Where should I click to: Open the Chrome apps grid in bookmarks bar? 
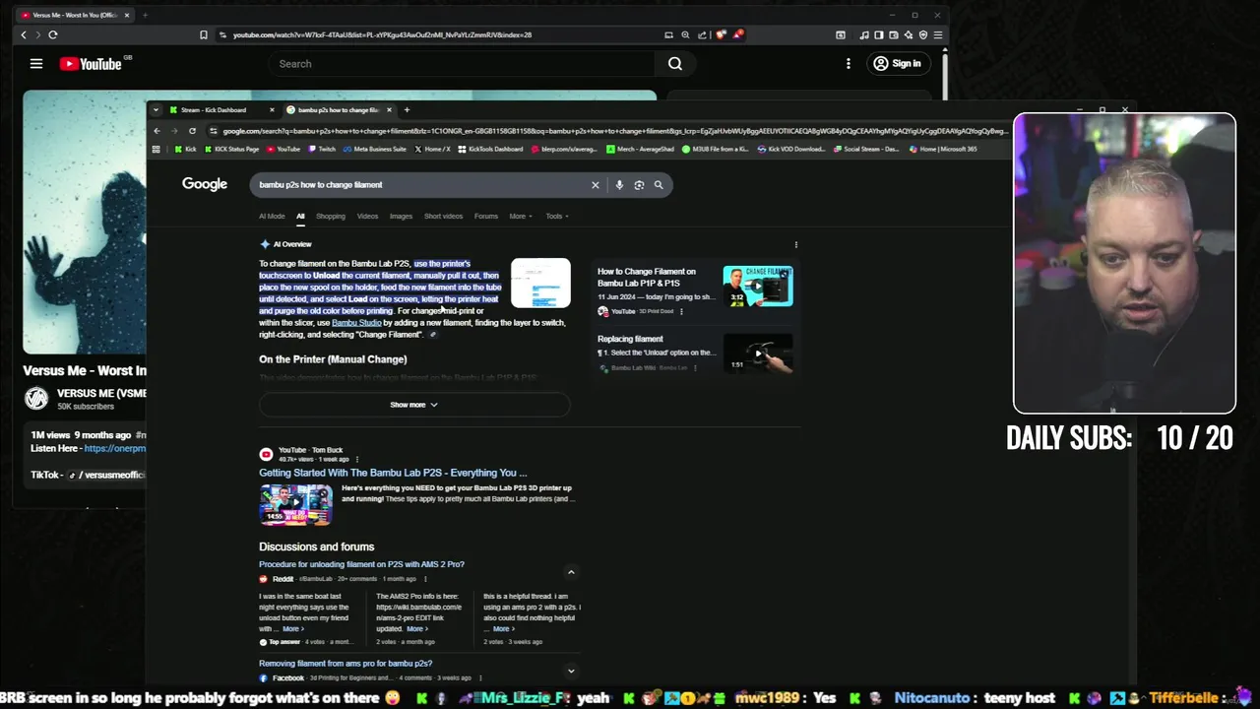pyautogui.click(x=157, y=149)
